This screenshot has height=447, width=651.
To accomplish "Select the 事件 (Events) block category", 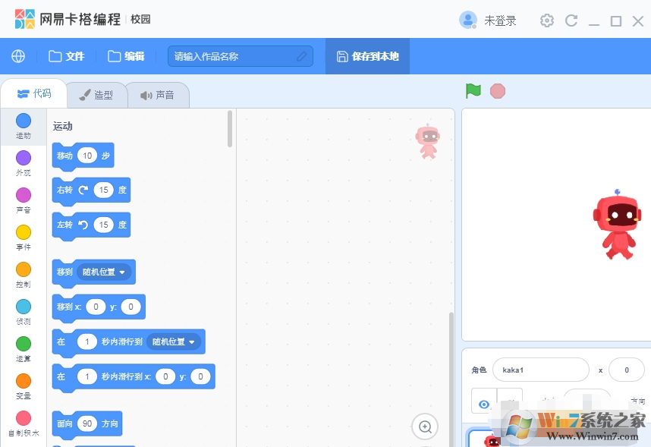I will click(x=24, y=238).
